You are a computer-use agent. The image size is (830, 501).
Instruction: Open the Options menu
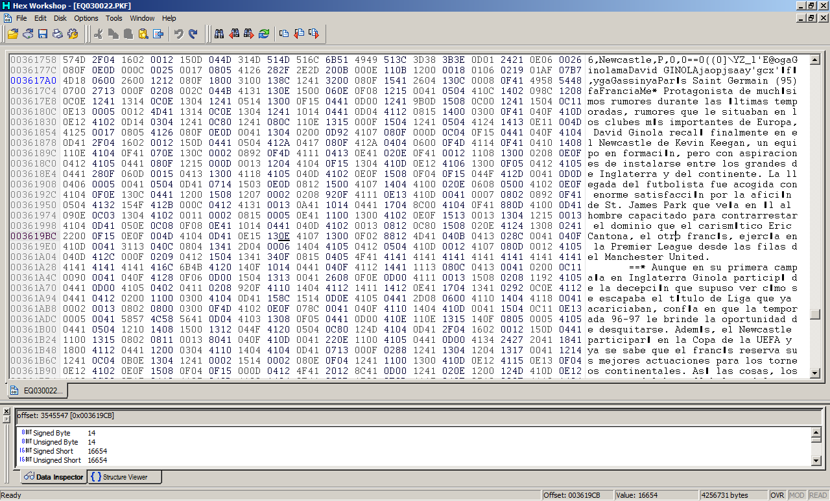point(86,18)
